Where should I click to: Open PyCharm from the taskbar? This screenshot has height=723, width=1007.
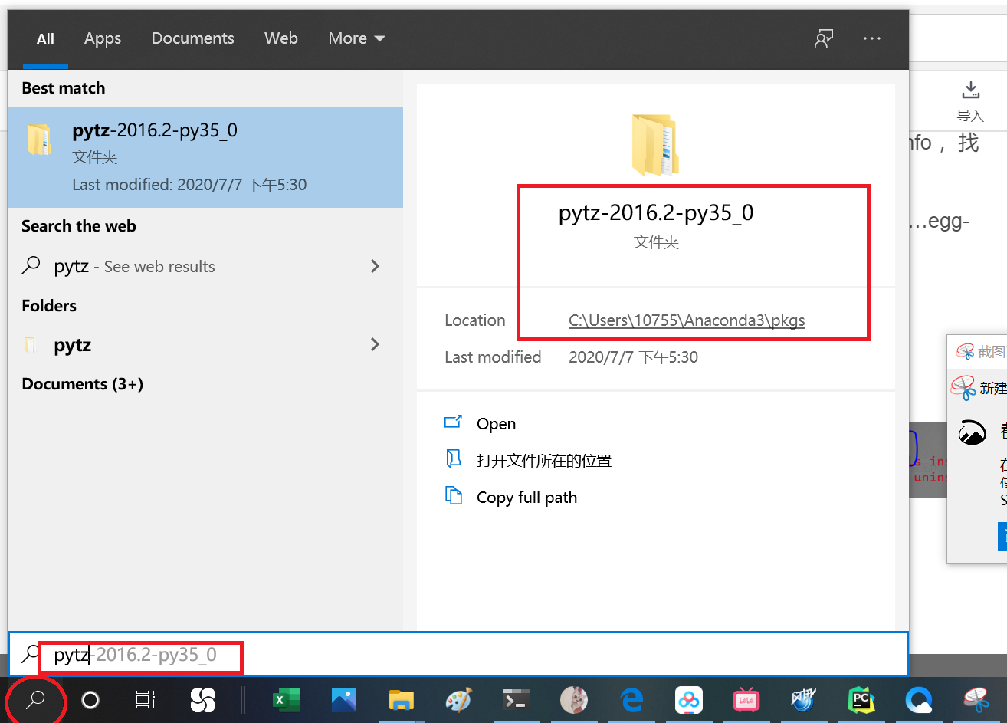tap(861, 700)
